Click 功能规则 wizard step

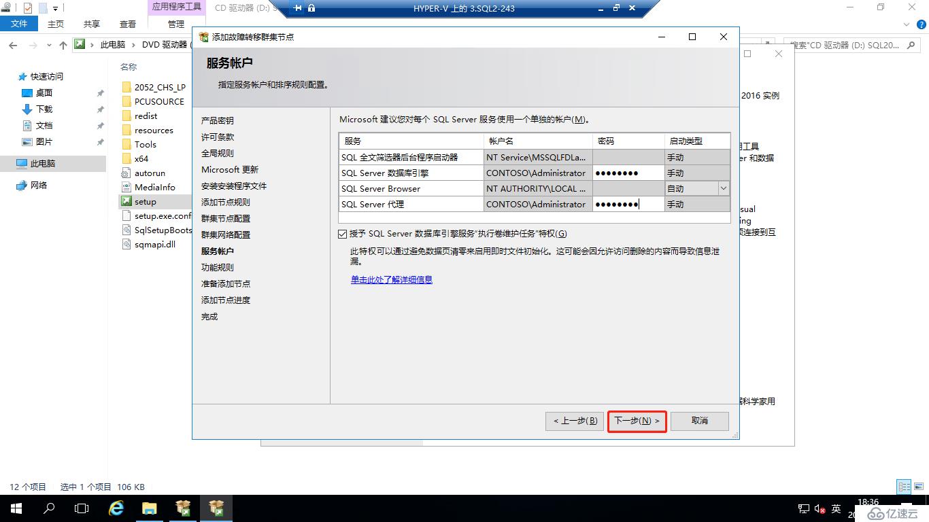218,267
